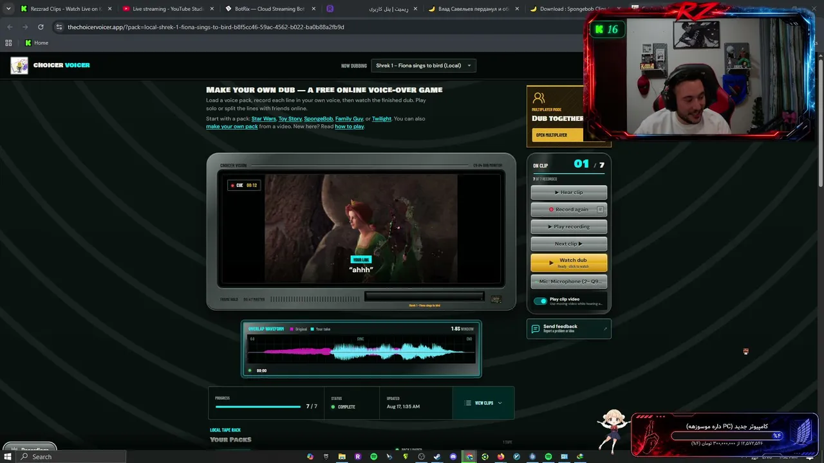Open the Windows Start menu
The image size is (824, 463).
coord(7,457)
